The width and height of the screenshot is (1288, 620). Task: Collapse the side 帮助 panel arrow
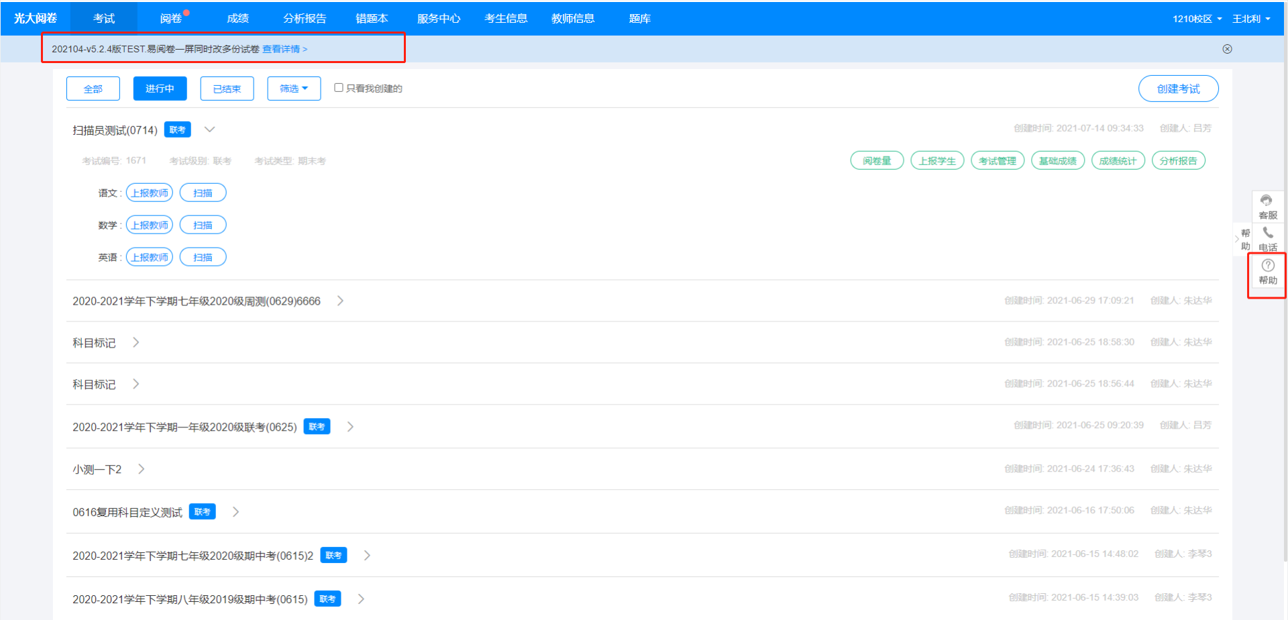click(x=1238, y=239)
